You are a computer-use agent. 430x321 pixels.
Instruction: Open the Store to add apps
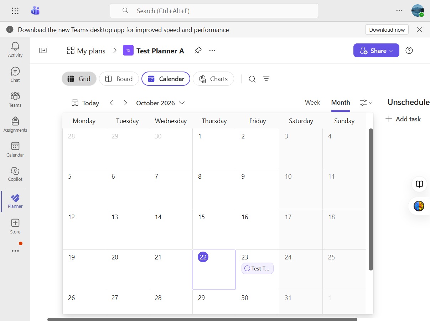15,226
